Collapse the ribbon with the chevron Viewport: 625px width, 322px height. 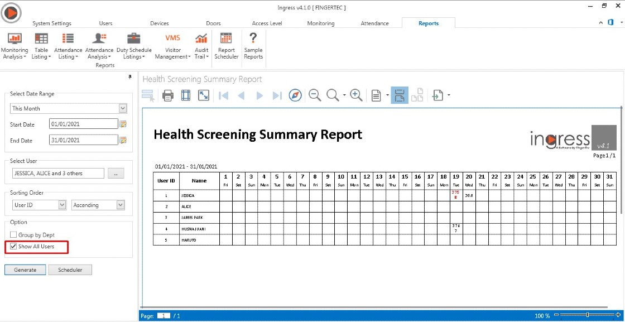pos(600,23)
